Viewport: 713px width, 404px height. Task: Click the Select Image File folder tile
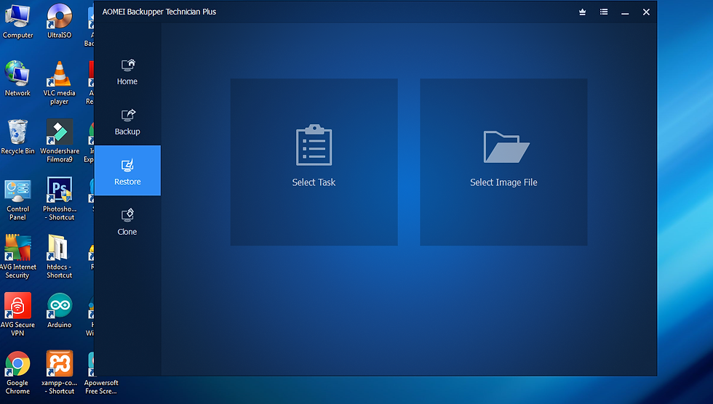click(x=503, y=162)
